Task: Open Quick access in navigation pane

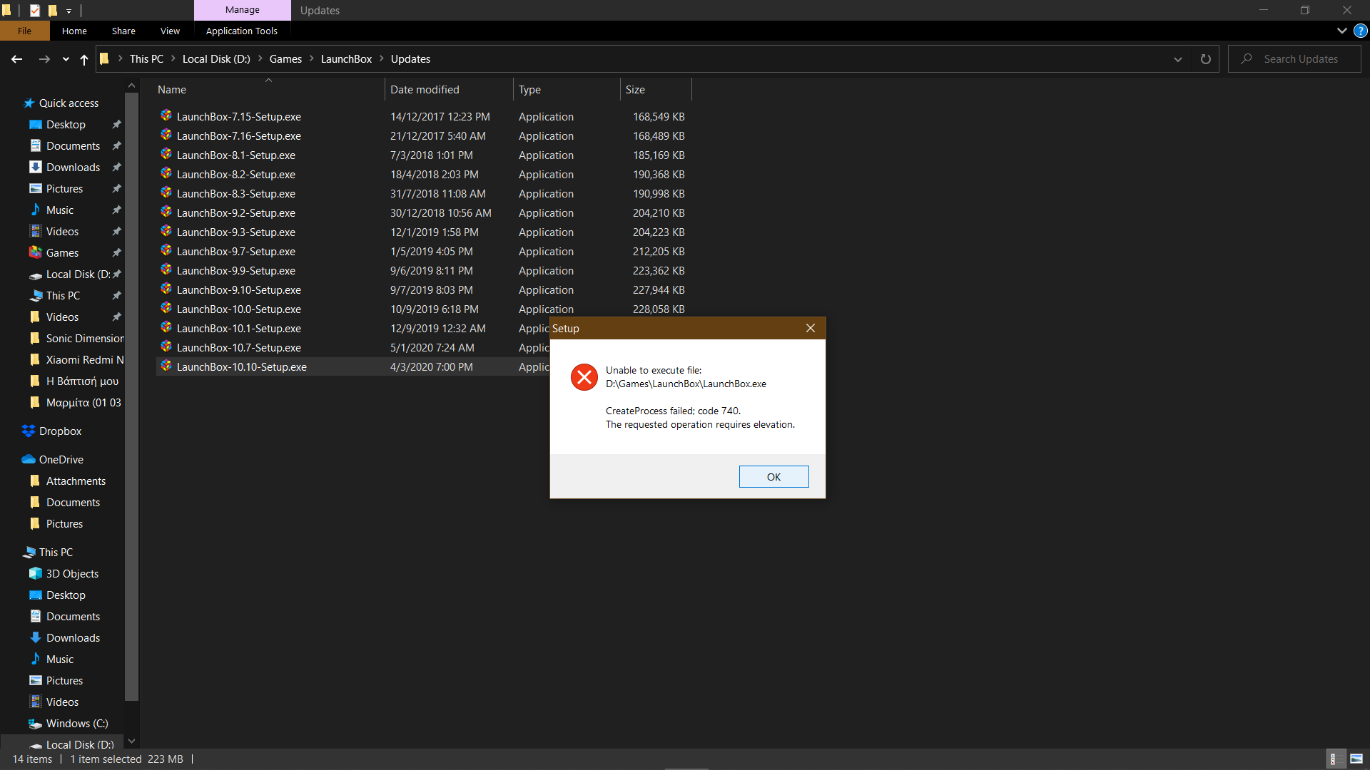Action: coord(68,103)
